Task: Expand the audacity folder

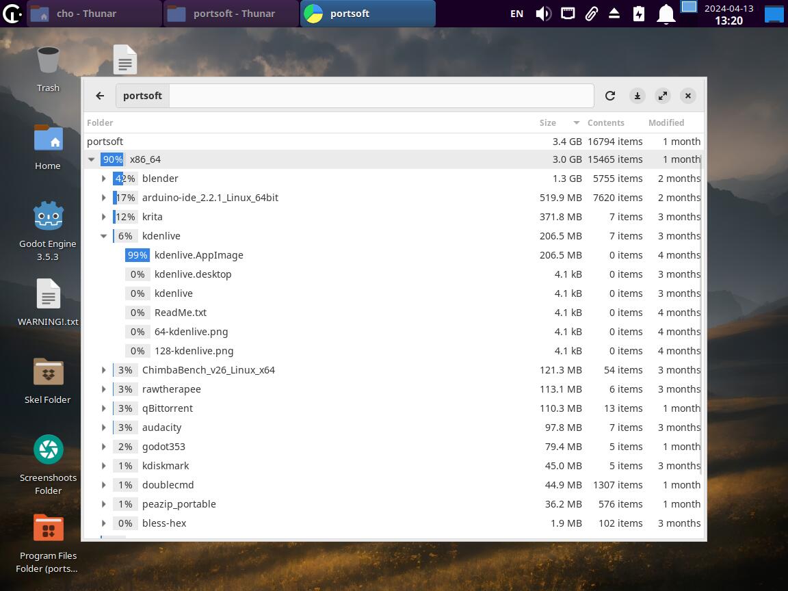Action: (103, 427)
